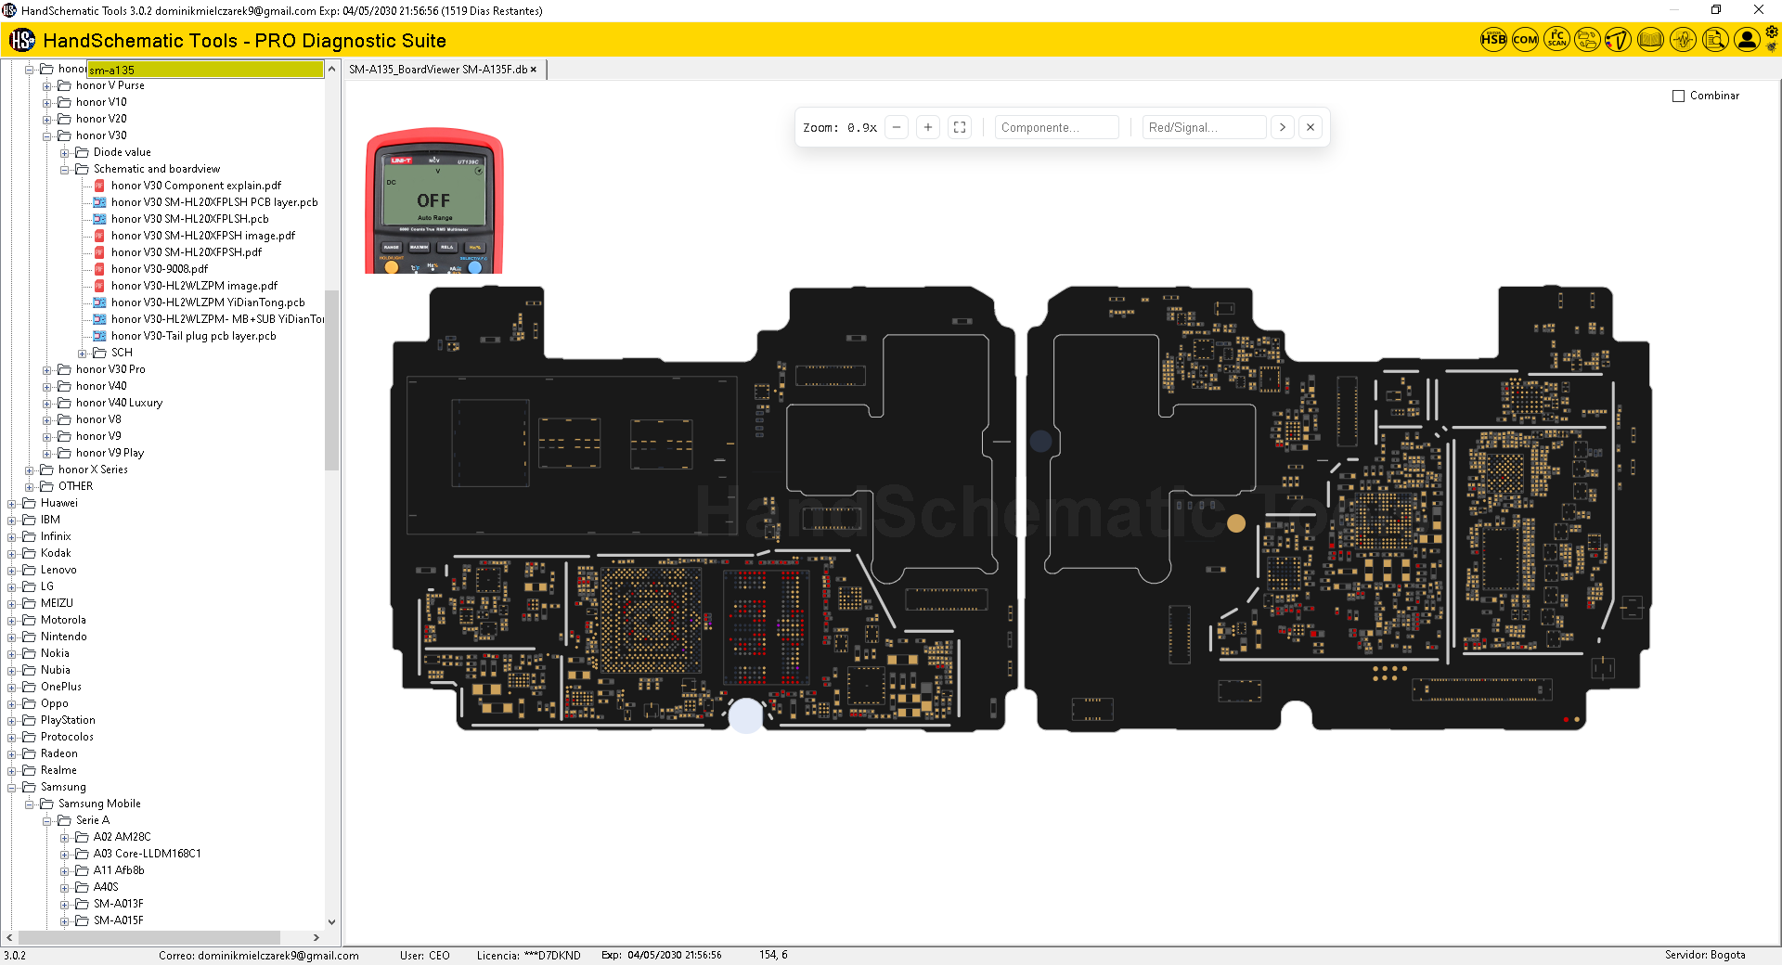Click the sm-a135 tree search box
Viewport: 1782px width, 965px height.
(205, 70)
